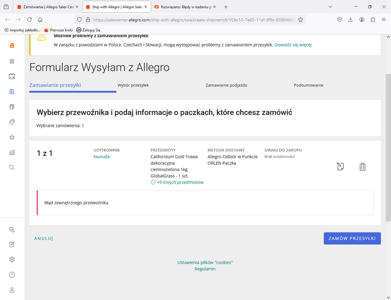Image resolution: width=391 pixels, height=300 pixels.
Task: Click the address bar URL field
Action: coord(195,20)
